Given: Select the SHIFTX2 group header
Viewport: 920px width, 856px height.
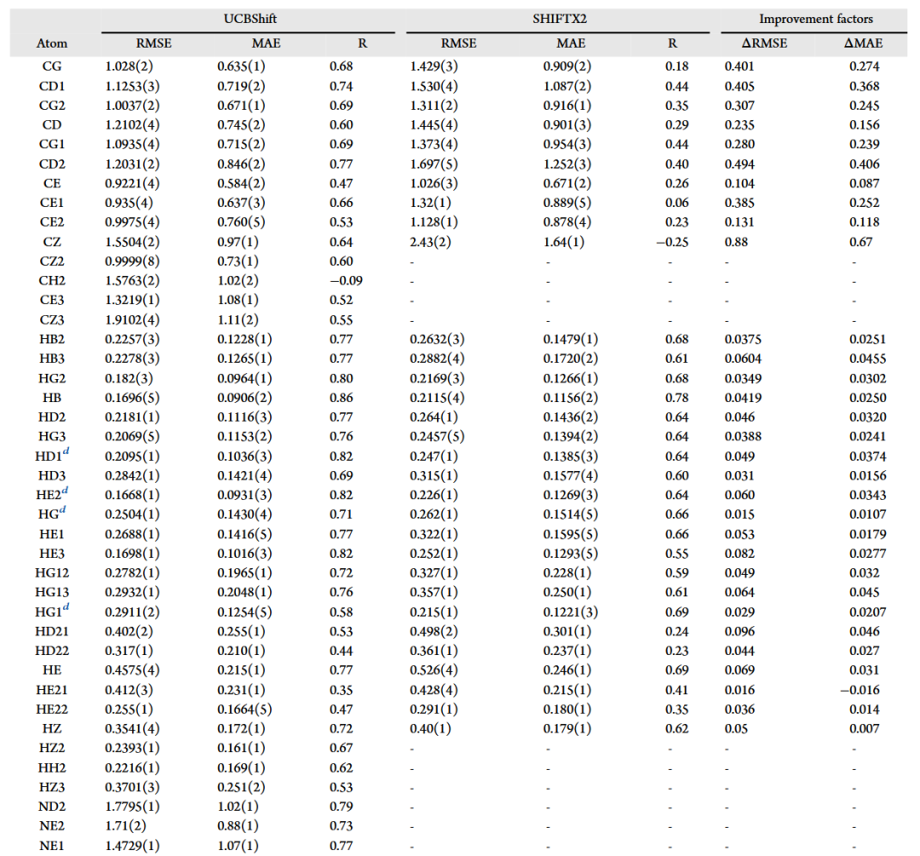Looking at the screenshot, I should 559,19.
